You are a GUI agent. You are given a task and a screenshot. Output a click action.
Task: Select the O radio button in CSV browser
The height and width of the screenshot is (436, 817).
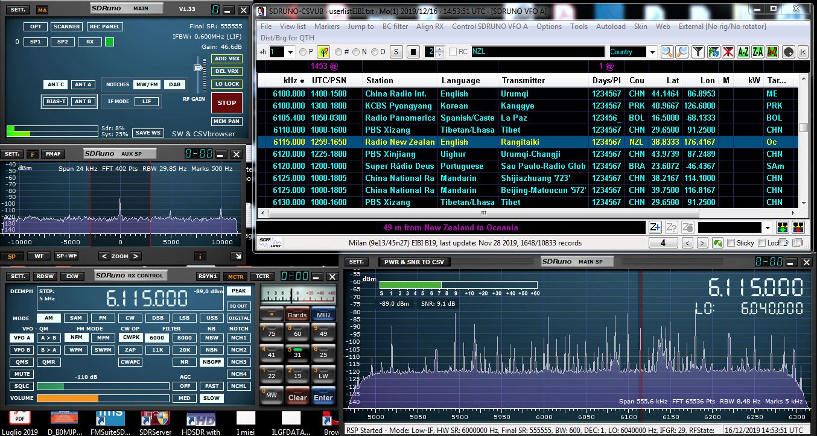(375, 52)
